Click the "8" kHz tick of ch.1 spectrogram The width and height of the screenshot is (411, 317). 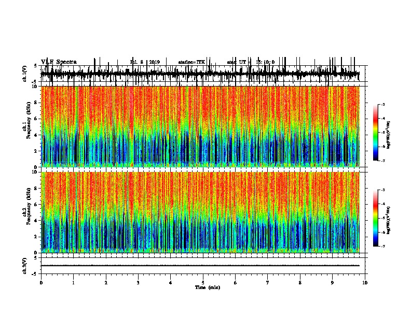[x=36, y=103]
